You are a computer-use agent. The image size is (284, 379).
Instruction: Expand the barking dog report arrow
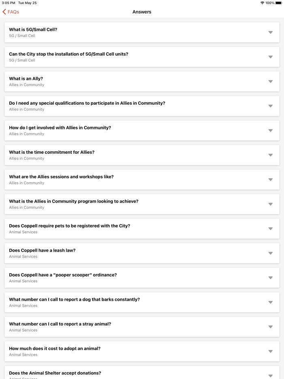tap(270, 302)
